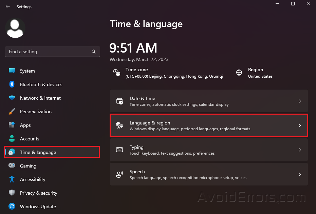Click the Speech microphone icon

pyautogui.click(x=119, y=174)
